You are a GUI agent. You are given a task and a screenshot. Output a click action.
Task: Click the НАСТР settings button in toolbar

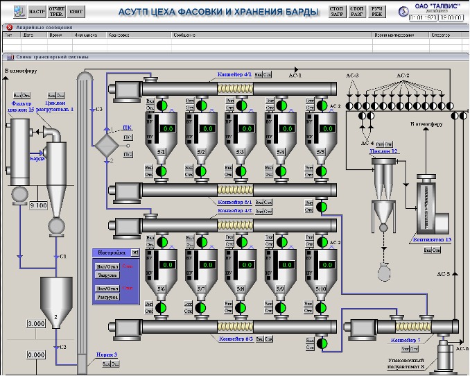(37, 12)
